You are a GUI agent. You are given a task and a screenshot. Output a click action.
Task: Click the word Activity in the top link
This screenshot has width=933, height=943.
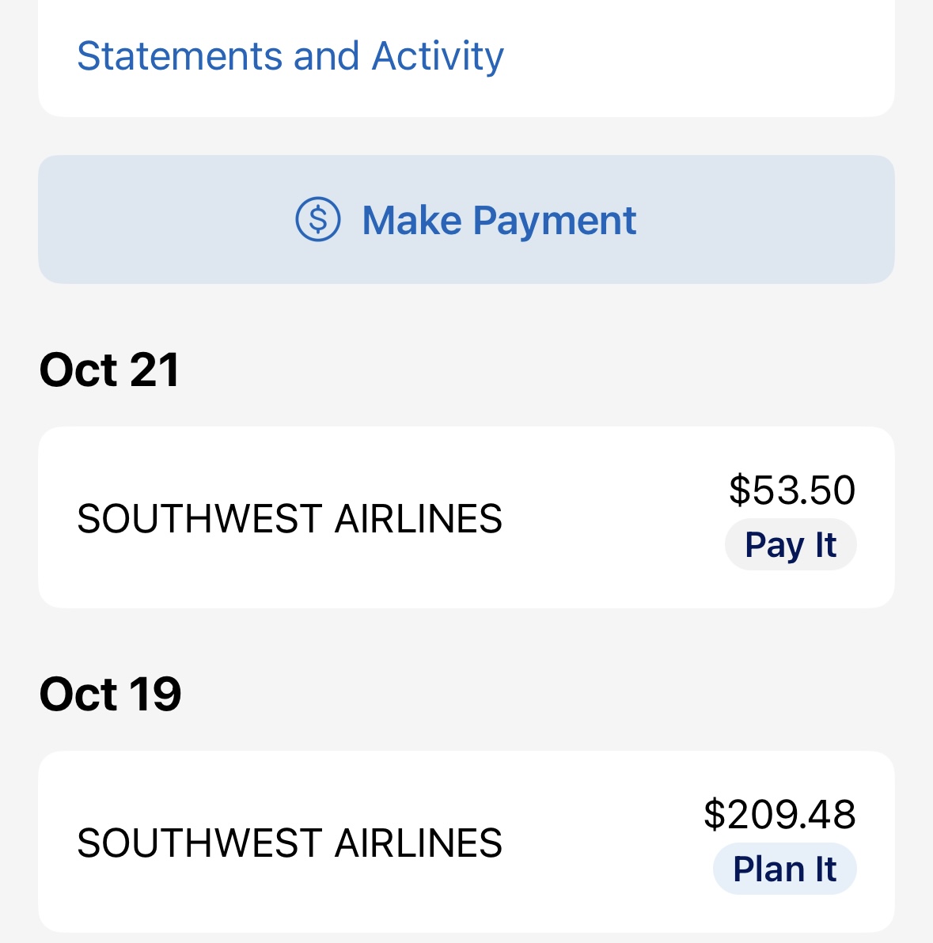point(438,56)
